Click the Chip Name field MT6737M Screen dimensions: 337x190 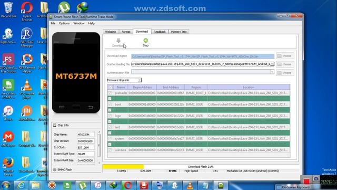[x=85, y=135]
